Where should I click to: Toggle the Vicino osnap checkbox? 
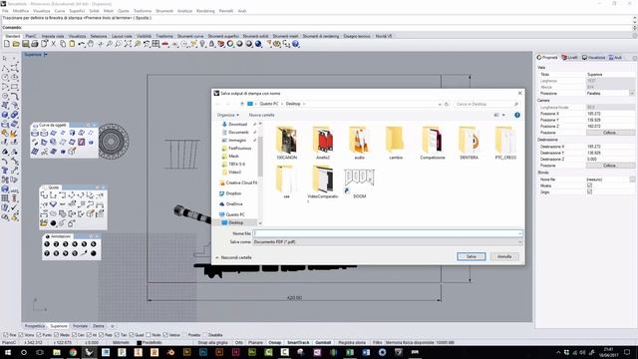(x=22, y=335)
